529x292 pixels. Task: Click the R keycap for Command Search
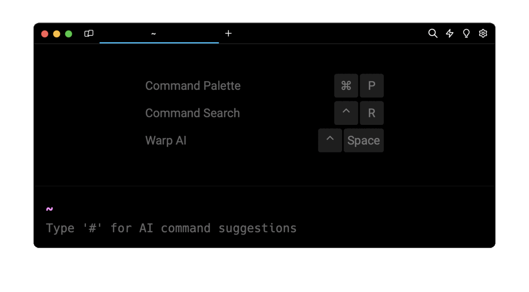(x=372, y=113)
